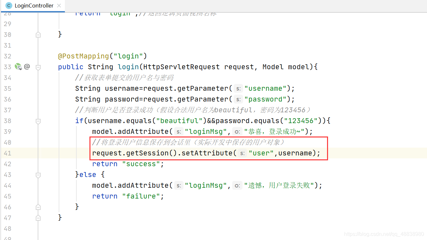Click line number 35 in the gutter

7,88
